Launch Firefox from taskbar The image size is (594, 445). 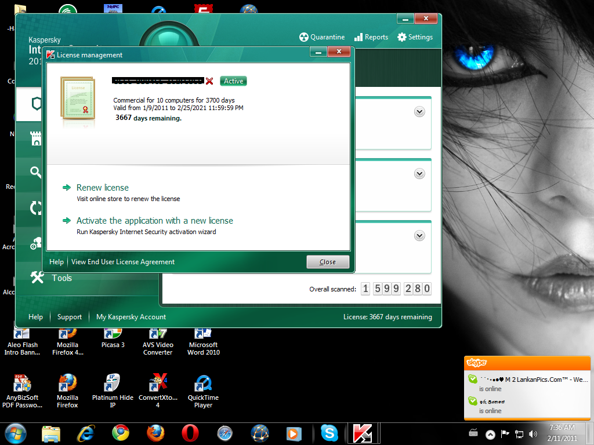click(155, 433)
